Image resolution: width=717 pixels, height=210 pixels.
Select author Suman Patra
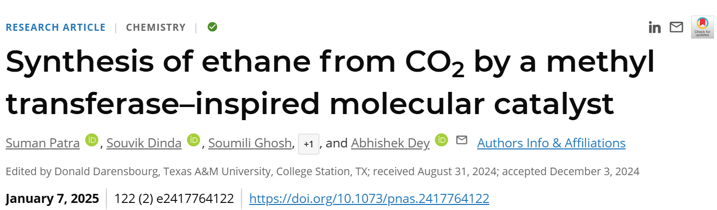coord(43,143)
